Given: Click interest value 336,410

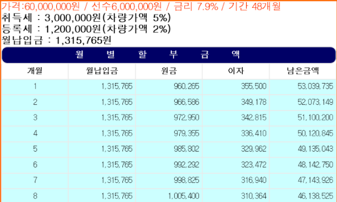Looking at the screenshot, I should (x=254, y=134).
